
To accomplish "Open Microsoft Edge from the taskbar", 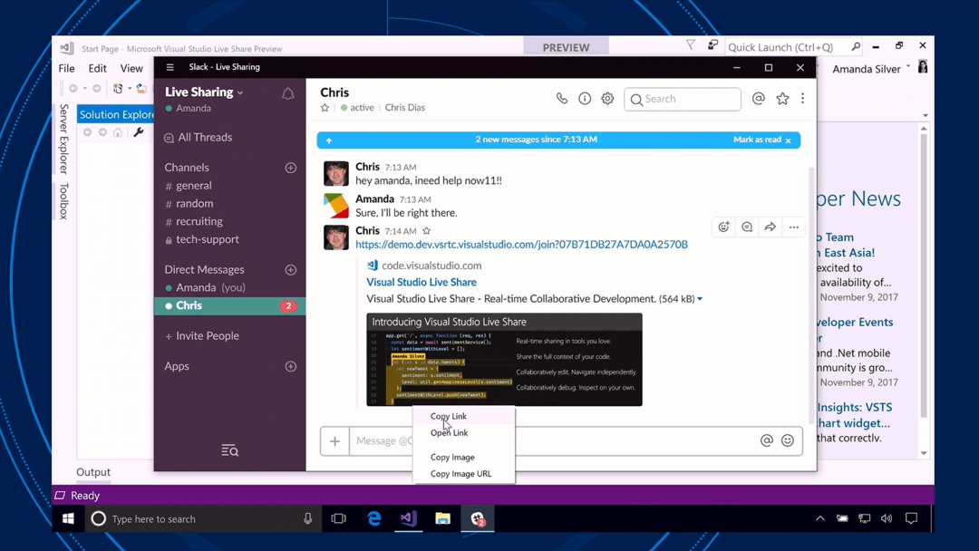I will (373, 518).
